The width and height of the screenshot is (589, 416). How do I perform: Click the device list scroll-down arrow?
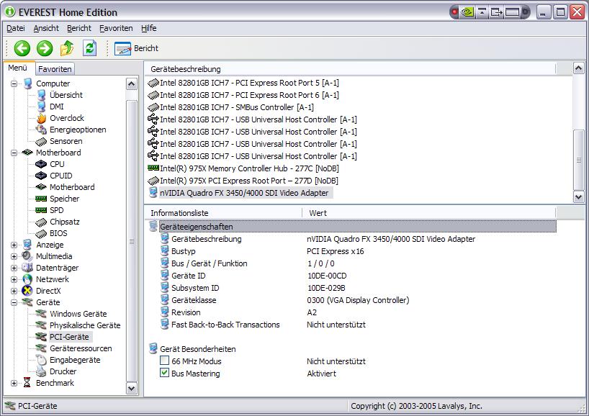pos(578,196)
